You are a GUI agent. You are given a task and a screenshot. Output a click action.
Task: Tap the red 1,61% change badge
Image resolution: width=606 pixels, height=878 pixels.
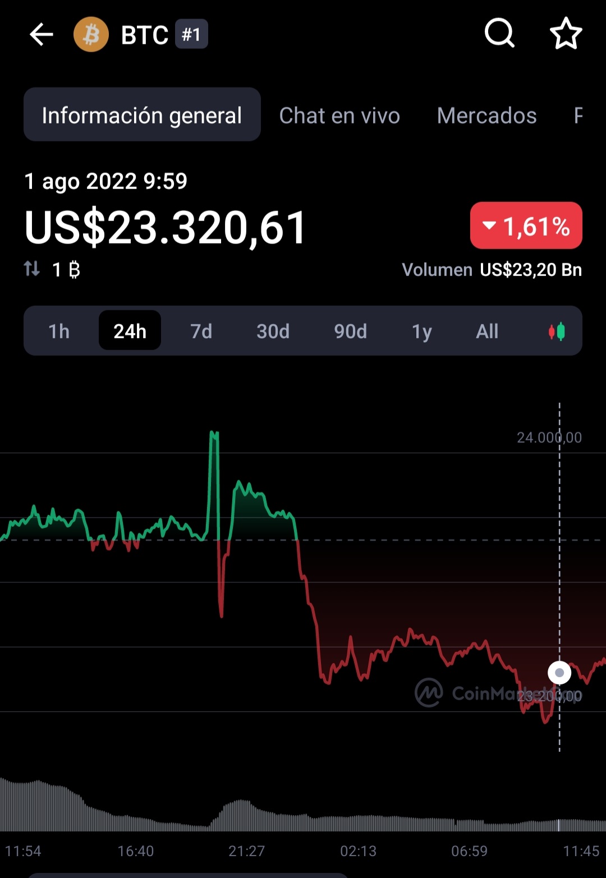pyautogui.click(x=526, y=226)
